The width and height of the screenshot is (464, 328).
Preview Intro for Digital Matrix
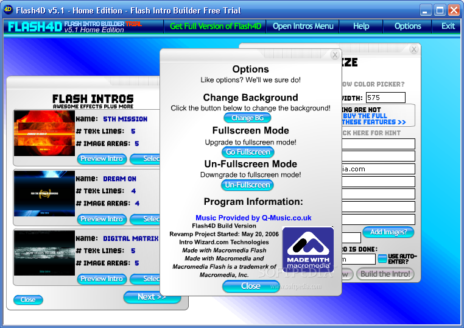click(x=102, y=279)
